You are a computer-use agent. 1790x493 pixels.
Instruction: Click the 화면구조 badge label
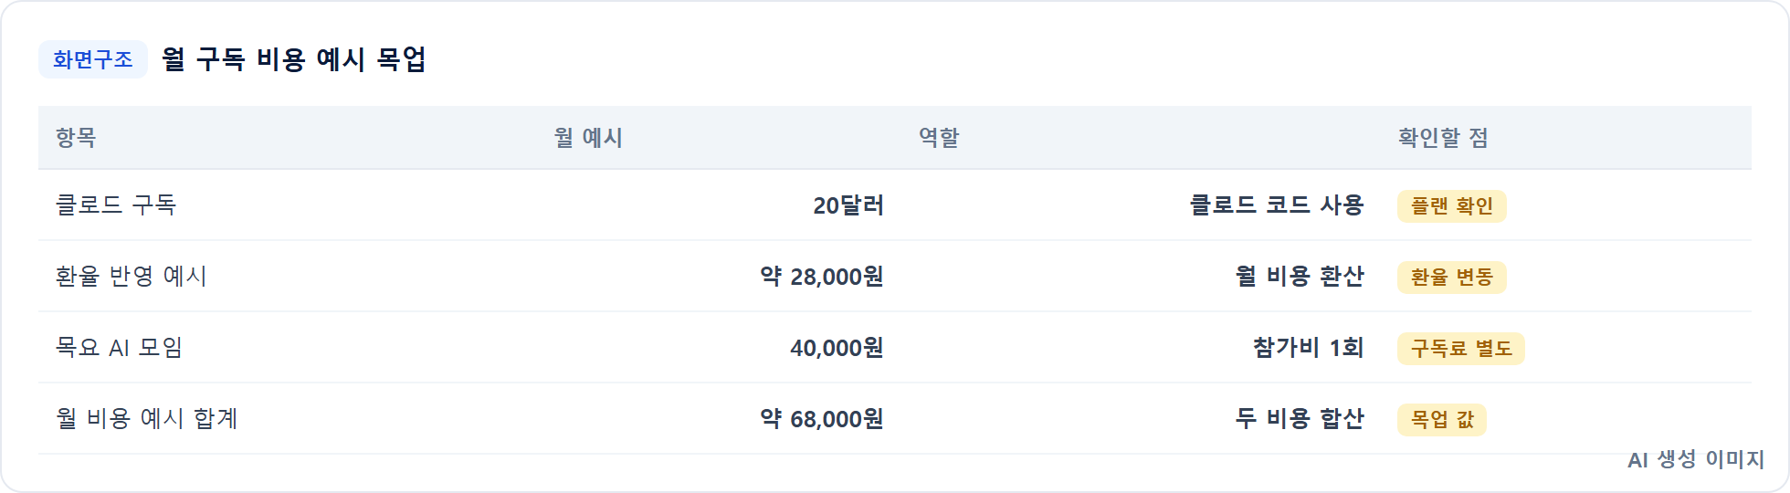click(93, 59)
